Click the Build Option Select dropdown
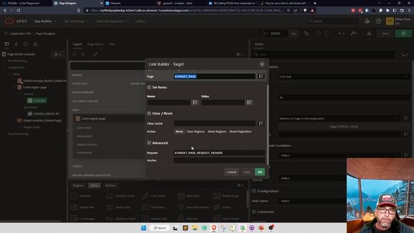This screenshot has width=414, height=233. 312,201
